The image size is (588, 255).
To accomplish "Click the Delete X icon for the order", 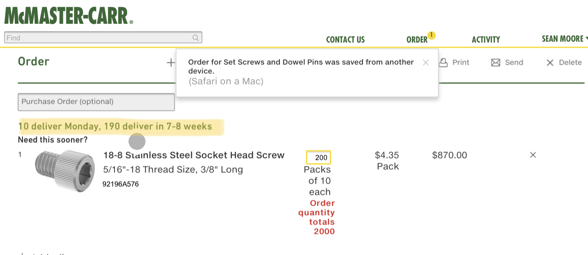I will tap(550, 63).
